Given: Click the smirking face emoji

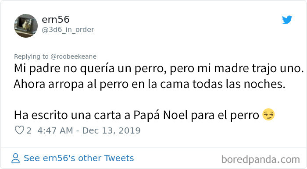Looking at the screenshot, I should 268,114.
